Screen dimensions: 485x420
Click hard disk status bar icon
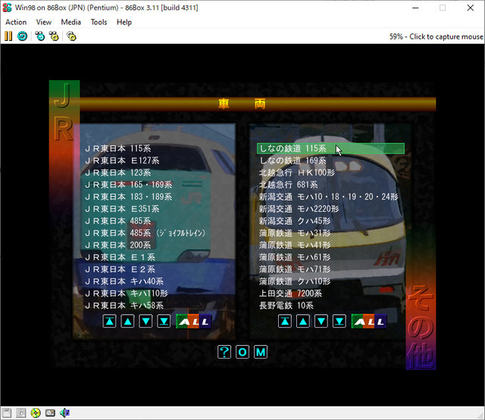click(x=50, y=412)
